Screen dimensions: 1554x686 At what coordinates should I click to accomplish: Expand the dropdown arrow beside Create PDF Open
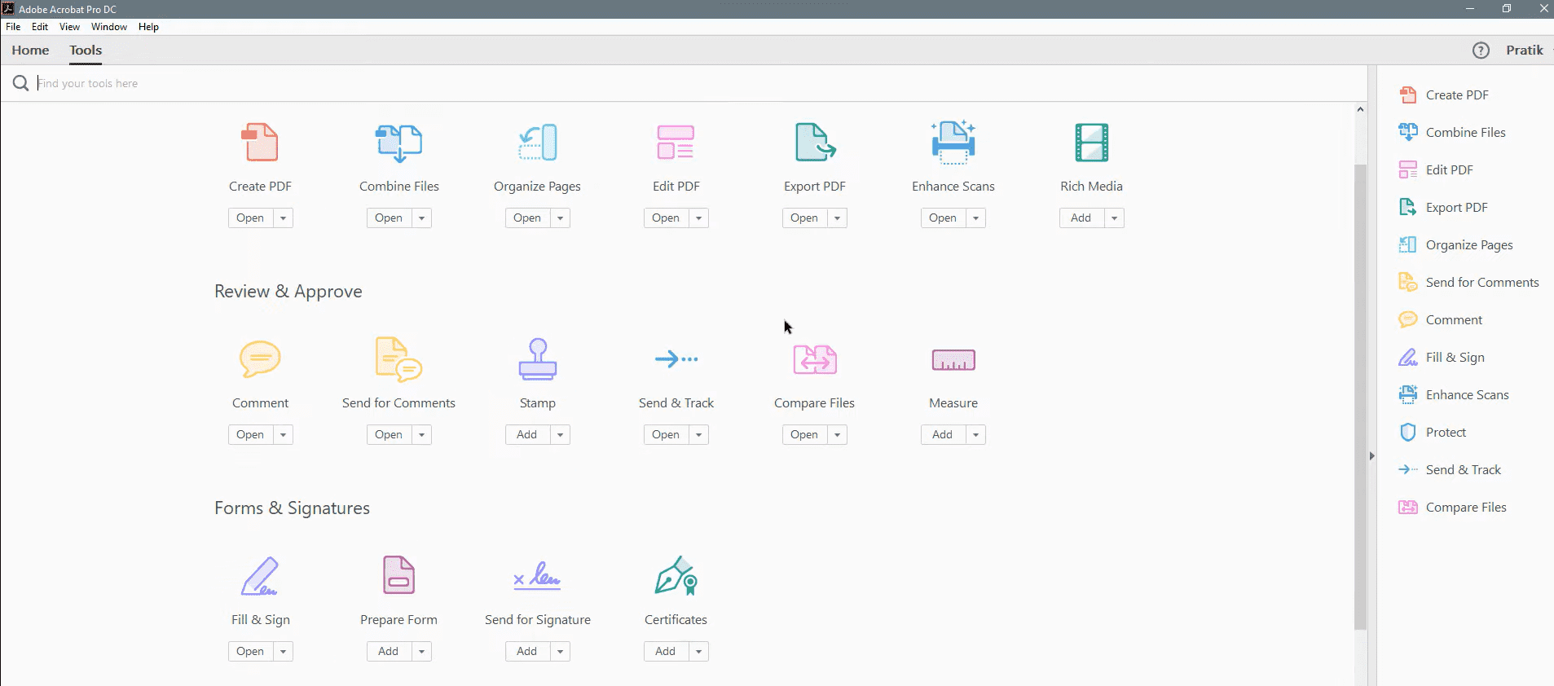coord(283,218)
